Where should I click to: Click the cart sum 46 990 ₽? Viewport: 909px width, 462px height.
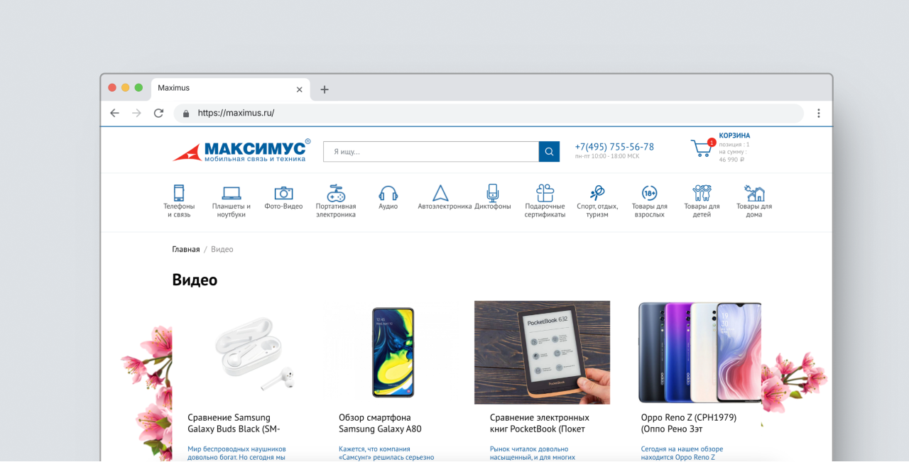click(x=731, y=160)
